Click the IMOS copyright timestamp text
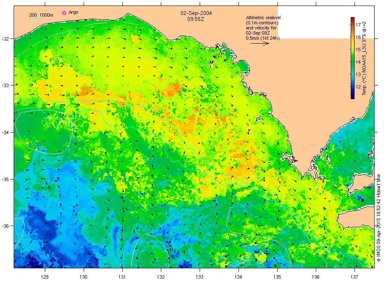This screenshot has height=282, width=384. click(378, 218)
